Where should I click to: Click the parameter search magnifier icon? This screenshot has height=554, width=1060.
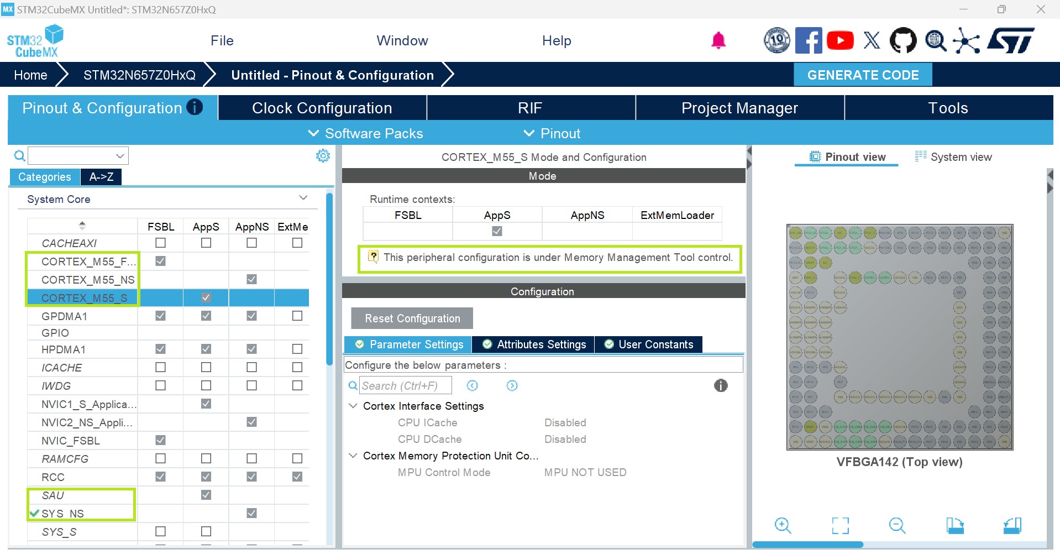pos(353,385)
